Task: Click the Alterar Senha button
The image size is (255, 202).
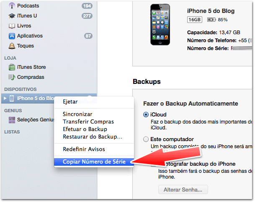Action: coord(183,189)
